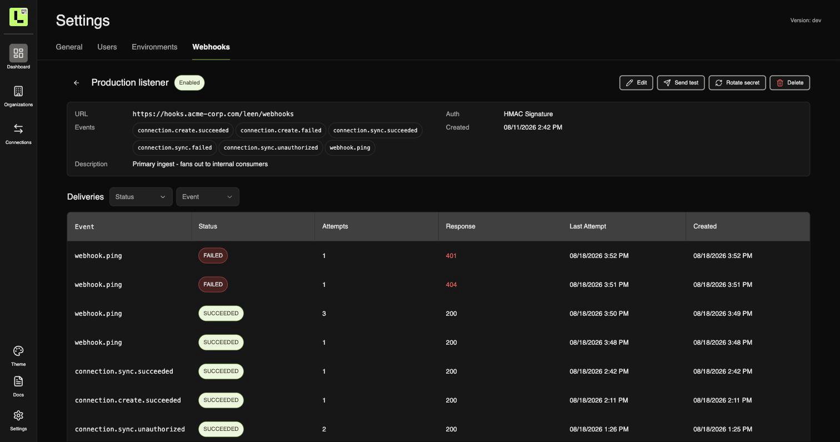
Task: Open the Connections sidebar icon
Action: tap(18, 129)
